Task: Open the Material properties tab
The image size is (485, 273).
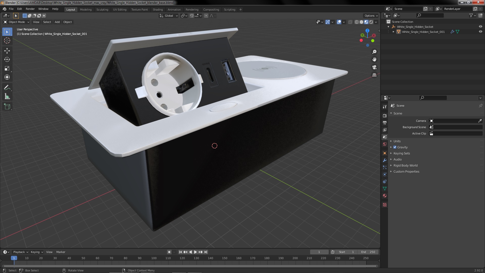Action: [385, 196]
